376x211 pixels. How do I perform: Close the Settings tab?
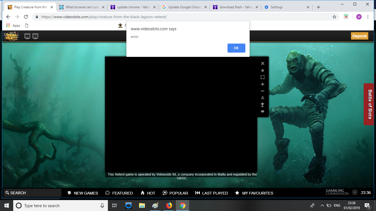pyautogui.click(x=308, y=7)
